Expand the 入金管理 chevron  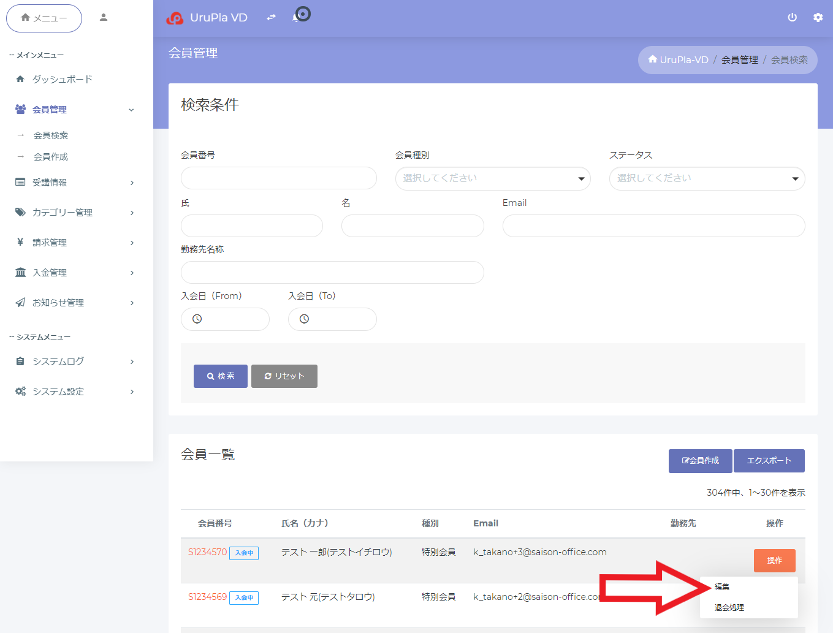132,273
